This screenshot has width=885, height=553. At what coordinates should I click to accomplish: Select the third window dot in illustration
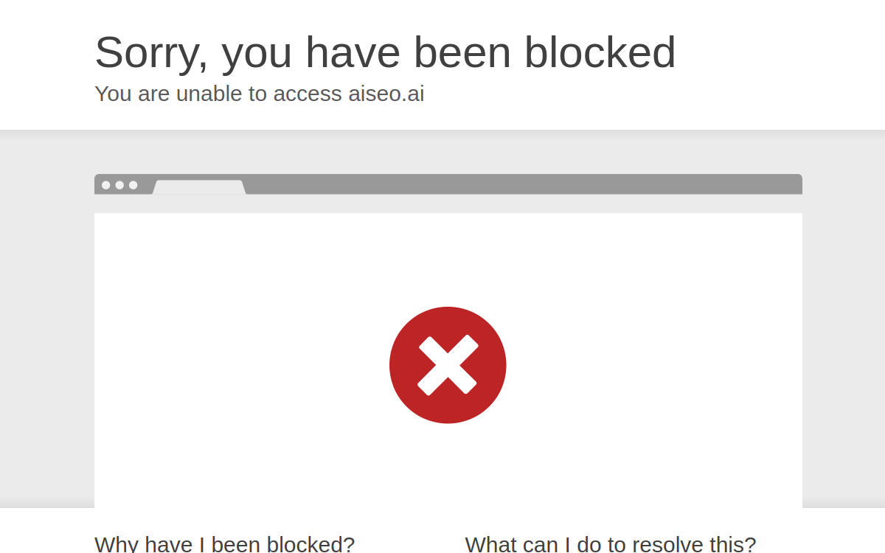[x=133, y=185]
